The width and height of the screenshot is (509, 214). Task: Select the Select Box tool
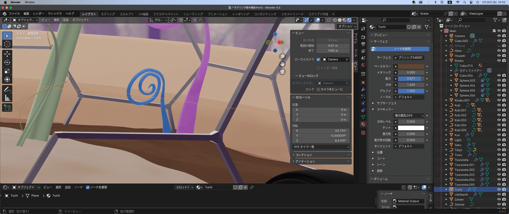[7, 36]
